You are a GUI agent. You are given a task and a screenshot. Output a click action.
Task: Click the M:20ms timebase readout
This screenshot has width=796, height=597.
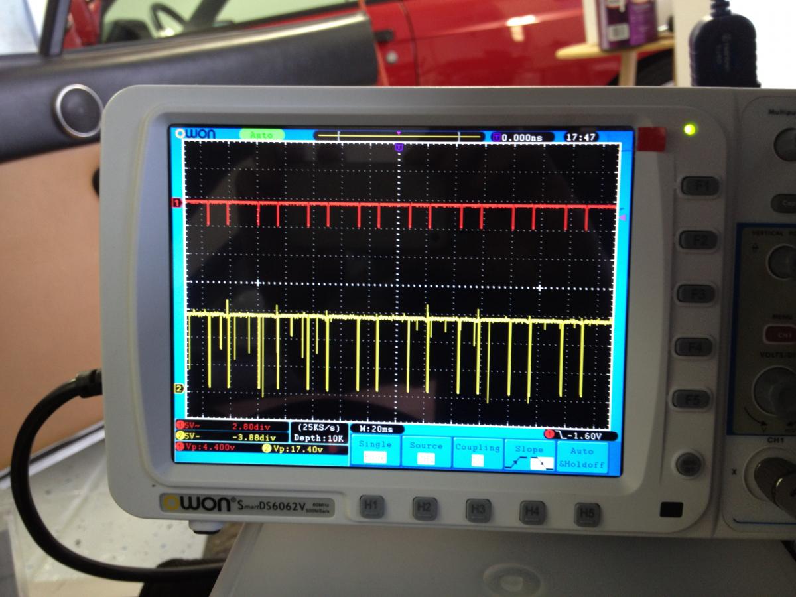pyautogui.click(x=376, y=429)
